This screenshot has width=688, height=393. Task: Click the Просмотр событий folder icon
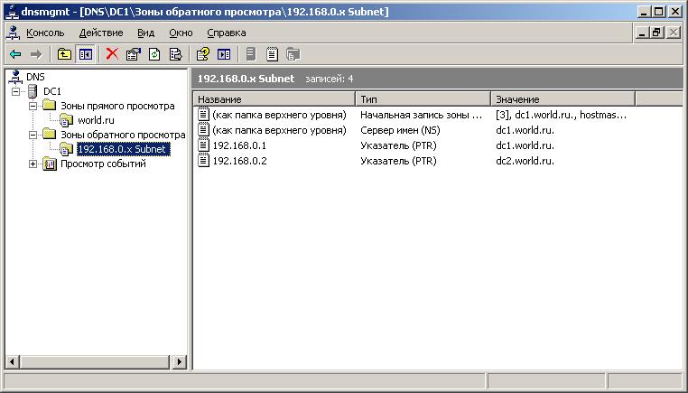(x=50, y=164)
